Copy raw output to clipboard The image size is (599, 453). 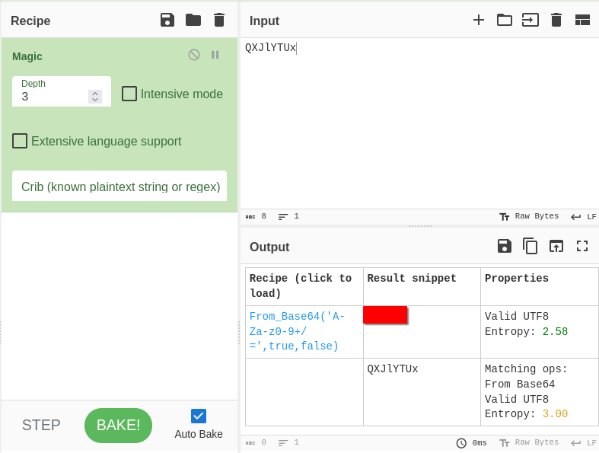(530, 246)
